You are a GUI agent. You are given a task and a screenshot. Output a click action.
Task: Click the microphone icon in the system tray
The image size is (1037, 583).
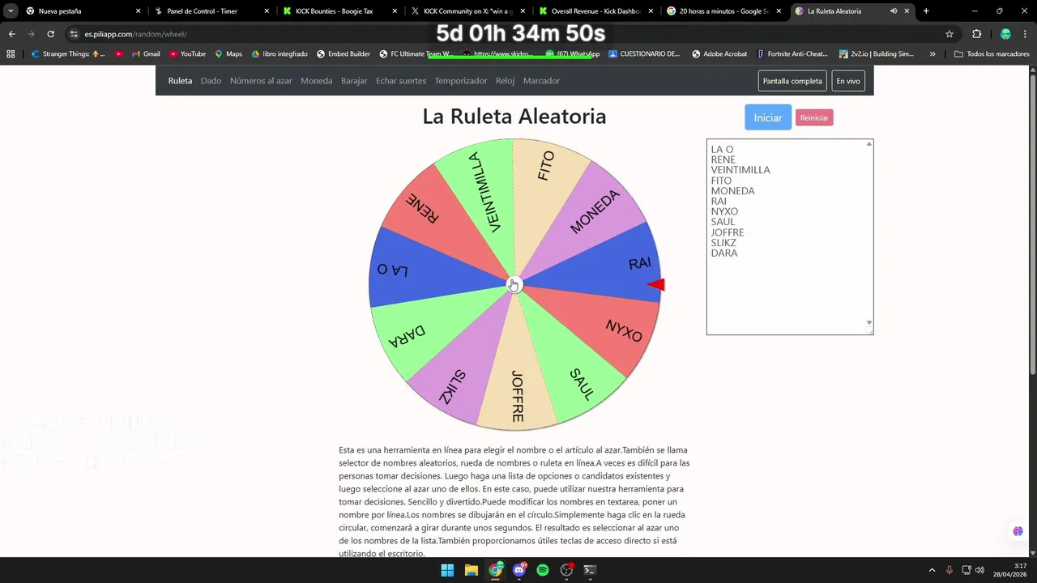pyautogui.click(x=950, y=570)
